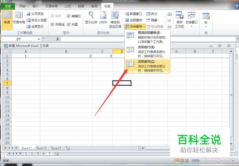239x166 pixels.
Task: Hide the window (隐藏)
Action: (x=151, y=20)
